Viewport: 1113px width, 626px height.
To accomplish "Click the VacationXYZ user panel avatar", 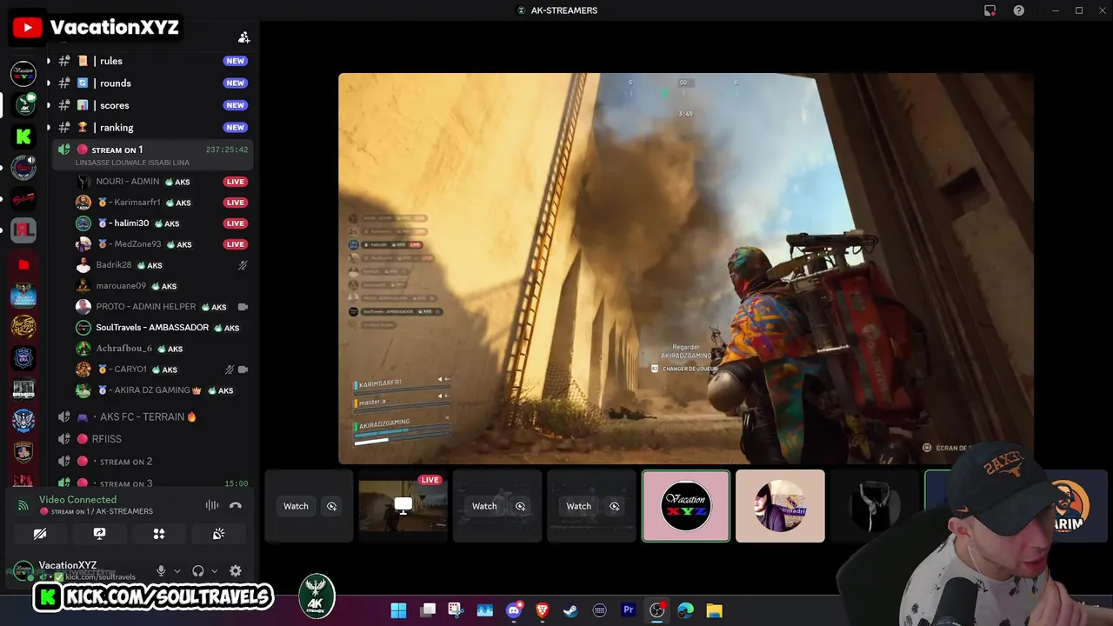I will 23,570.
